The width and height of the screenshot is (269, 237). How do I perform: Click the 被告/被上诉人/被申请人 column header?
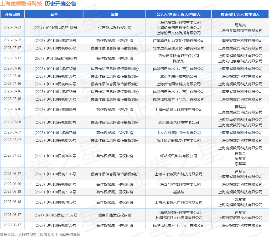(x=240, y=14)
